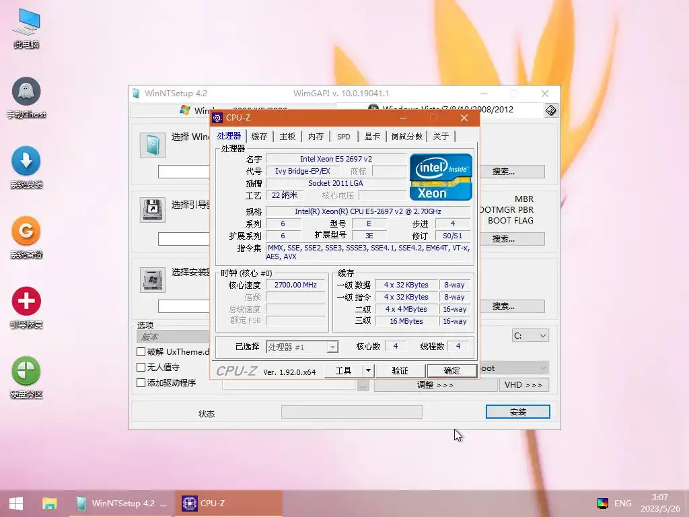Select the CPU-Z taskbar item
Screen dimensions: 689x517
pos(229,504)
